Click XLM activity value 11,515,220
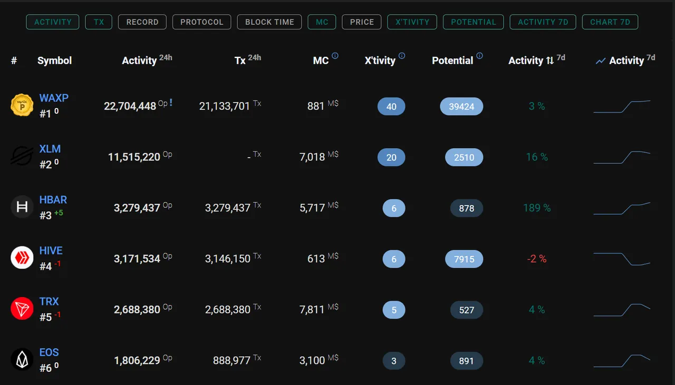This screenshot has height=385, width=675. [134, 157]
